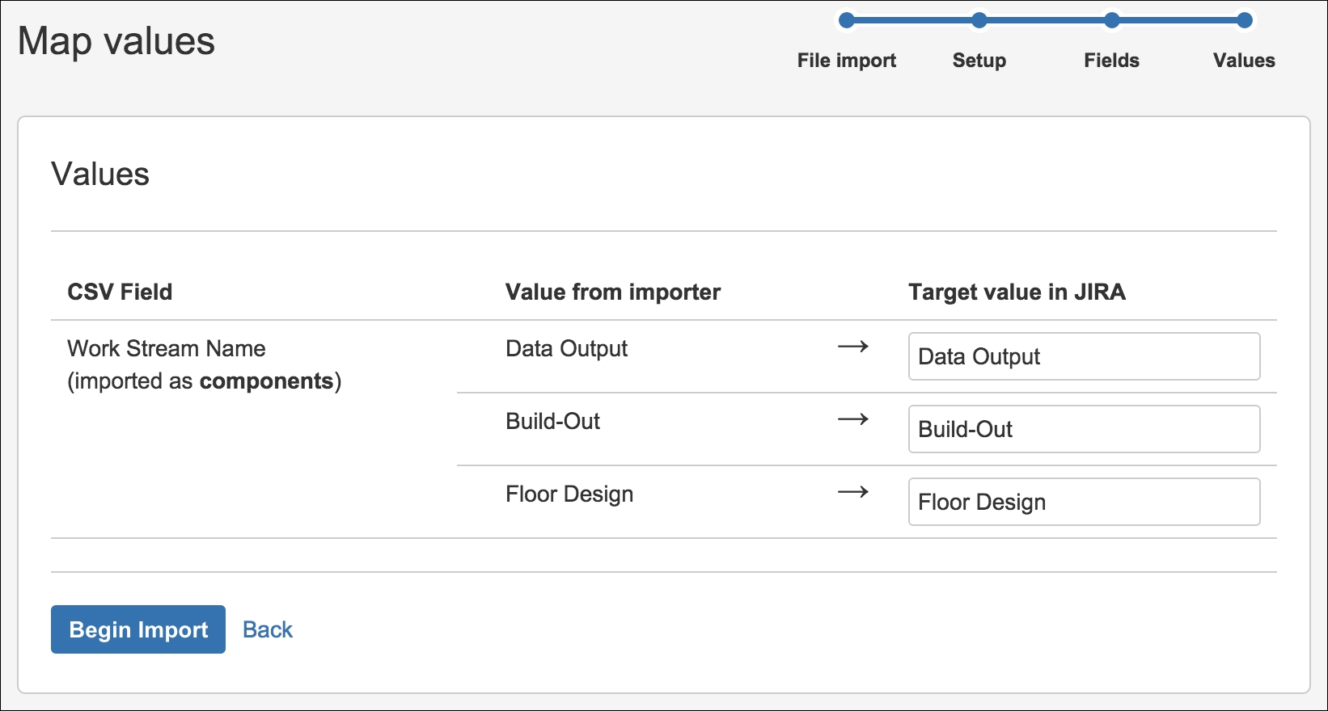Click the arrow beside Data Output
The image size is (1328, 711).
pyautogui.click(x=852, y=347)
